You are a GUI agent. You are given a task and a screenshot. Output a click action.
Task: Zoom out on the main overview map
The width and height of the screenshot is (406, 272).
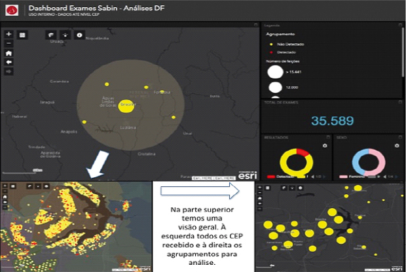[x=9, y=43]
